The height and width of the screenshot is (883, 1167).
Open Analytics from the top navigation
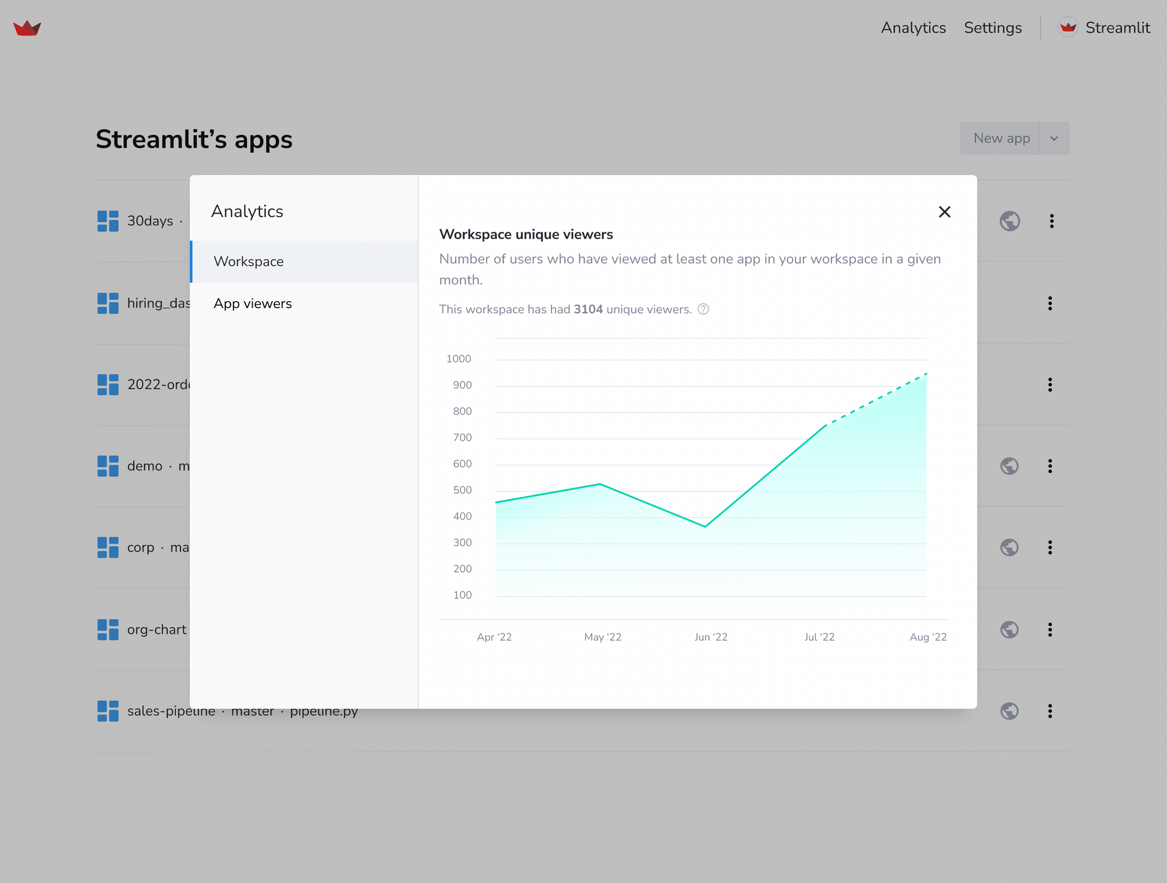click(x=913, y=27)
